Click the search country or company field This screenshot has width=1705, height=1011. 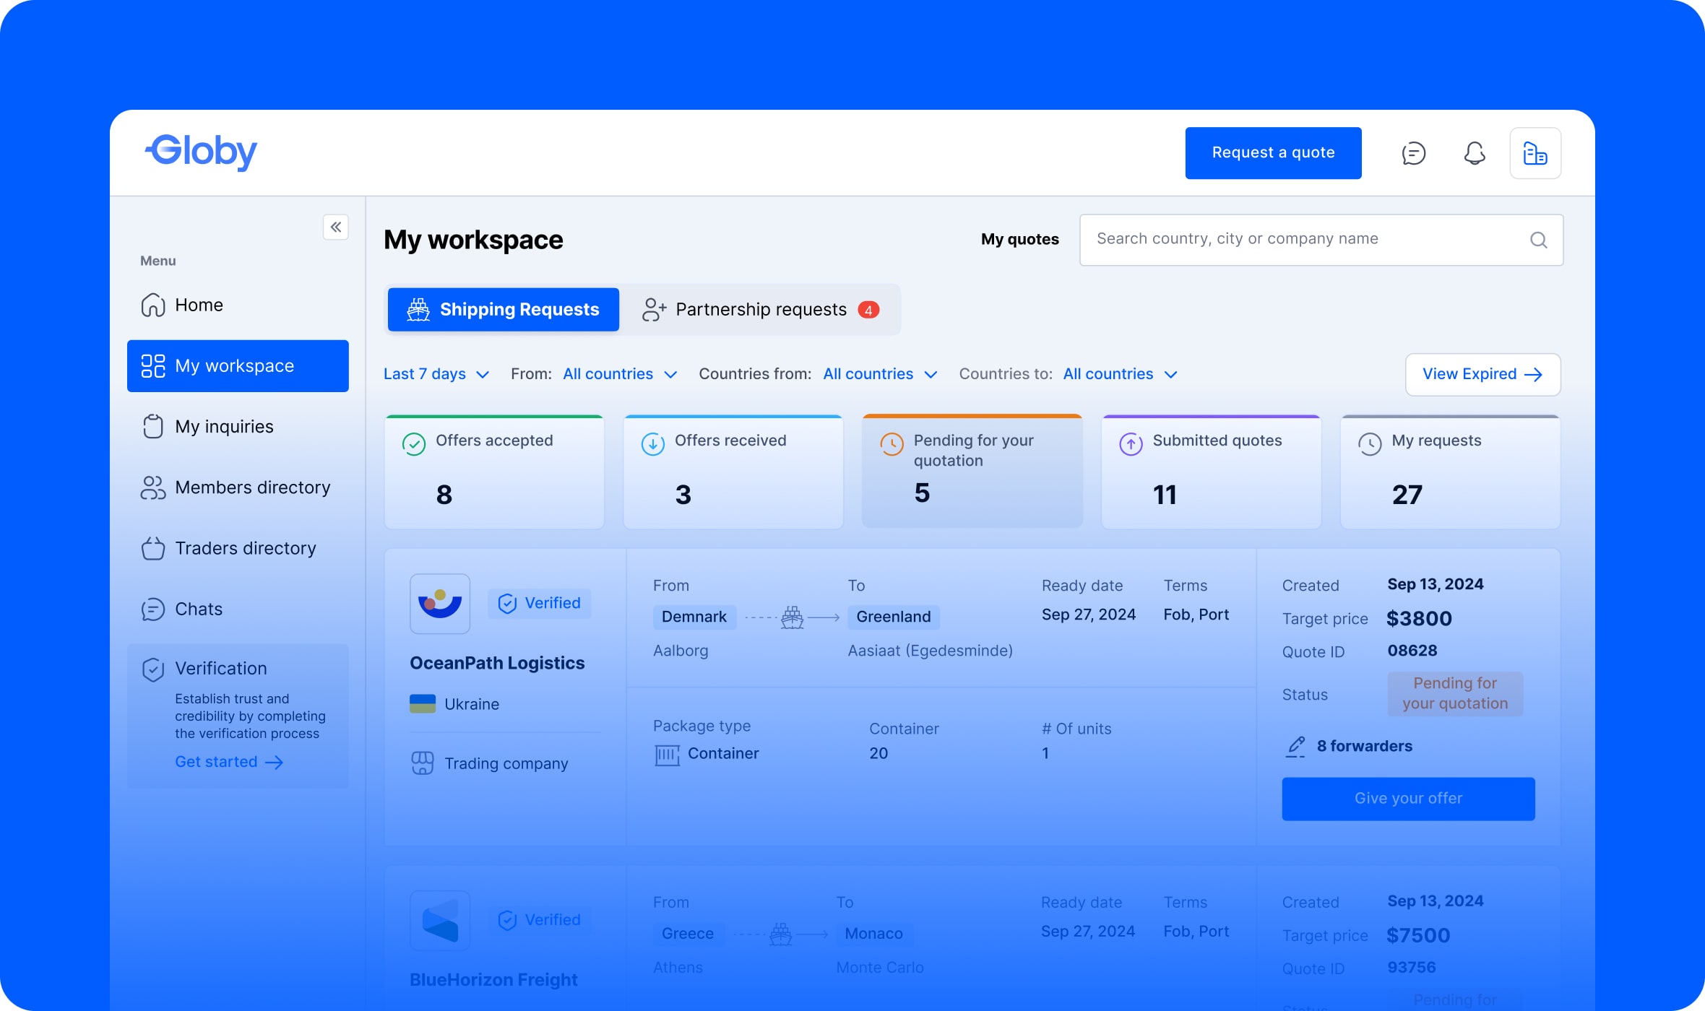(1321, 240)
